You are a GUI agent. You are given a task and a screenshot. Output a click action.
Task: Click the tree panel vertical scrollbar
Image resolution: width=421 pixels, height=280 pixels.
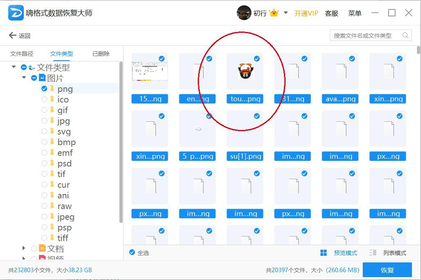click(x=121, y=142)
